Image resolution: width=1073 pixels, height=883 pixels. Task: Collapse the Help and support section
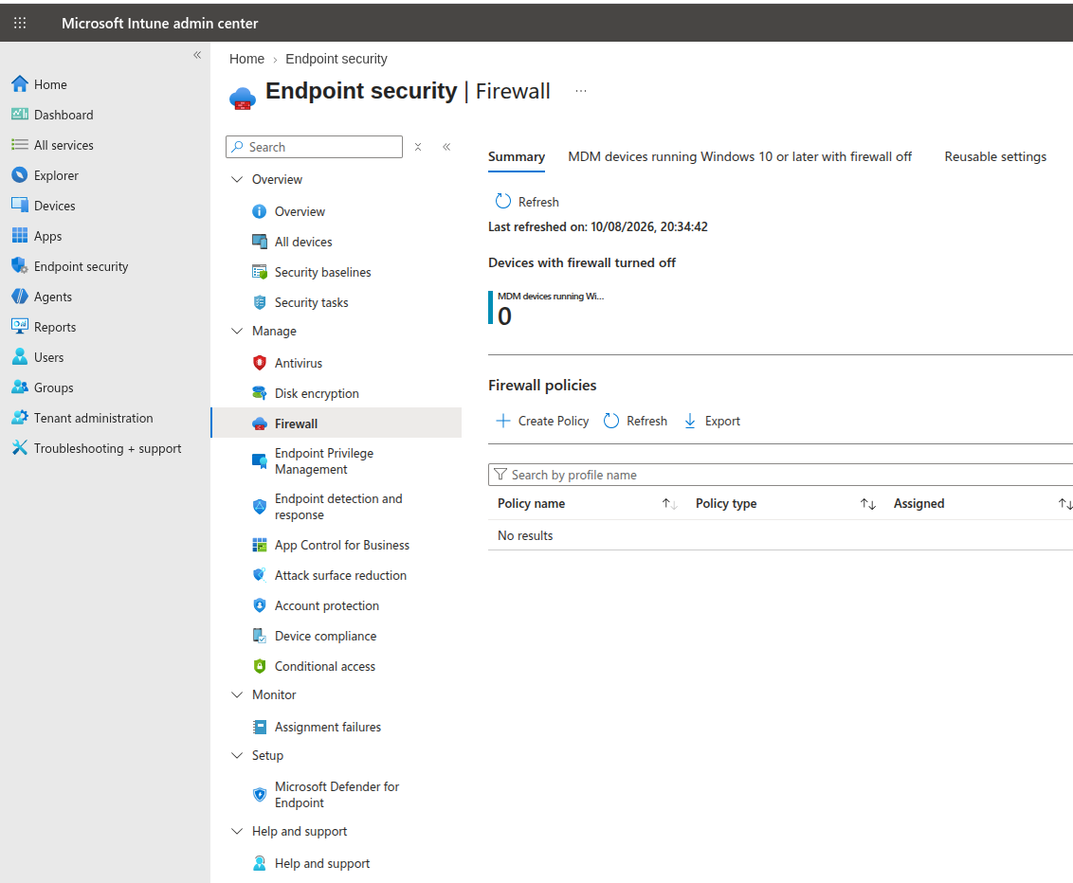coord(237,831)
